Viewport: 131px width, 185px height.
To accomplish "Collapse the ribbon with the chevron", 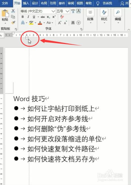I will [129, 30].
